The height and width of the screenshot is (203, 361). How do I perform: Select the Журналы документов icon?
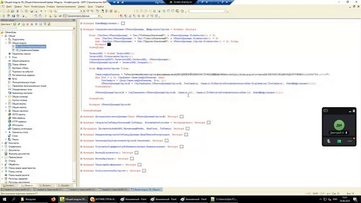[x=6, y=153]
